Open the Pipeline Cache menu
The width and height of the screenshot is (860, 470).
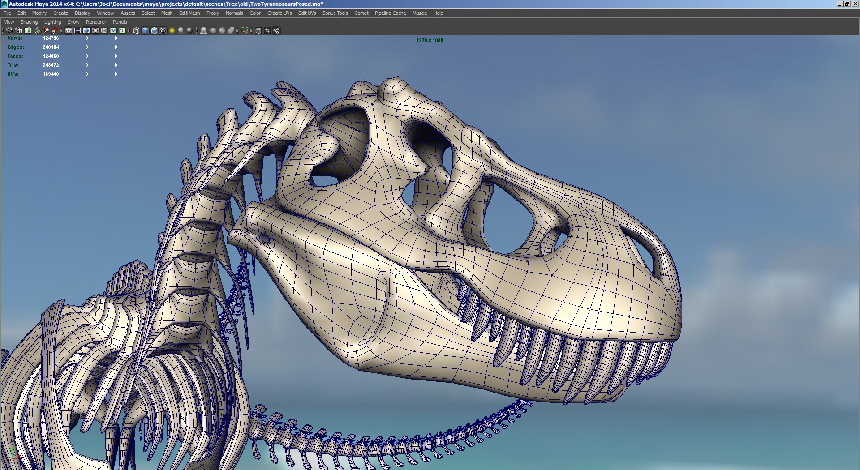[390, 13]
